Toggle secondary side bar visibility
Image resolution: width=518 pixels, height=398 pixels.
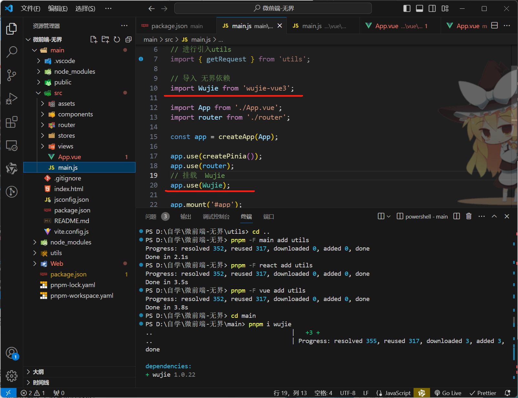tap(432, 9)
